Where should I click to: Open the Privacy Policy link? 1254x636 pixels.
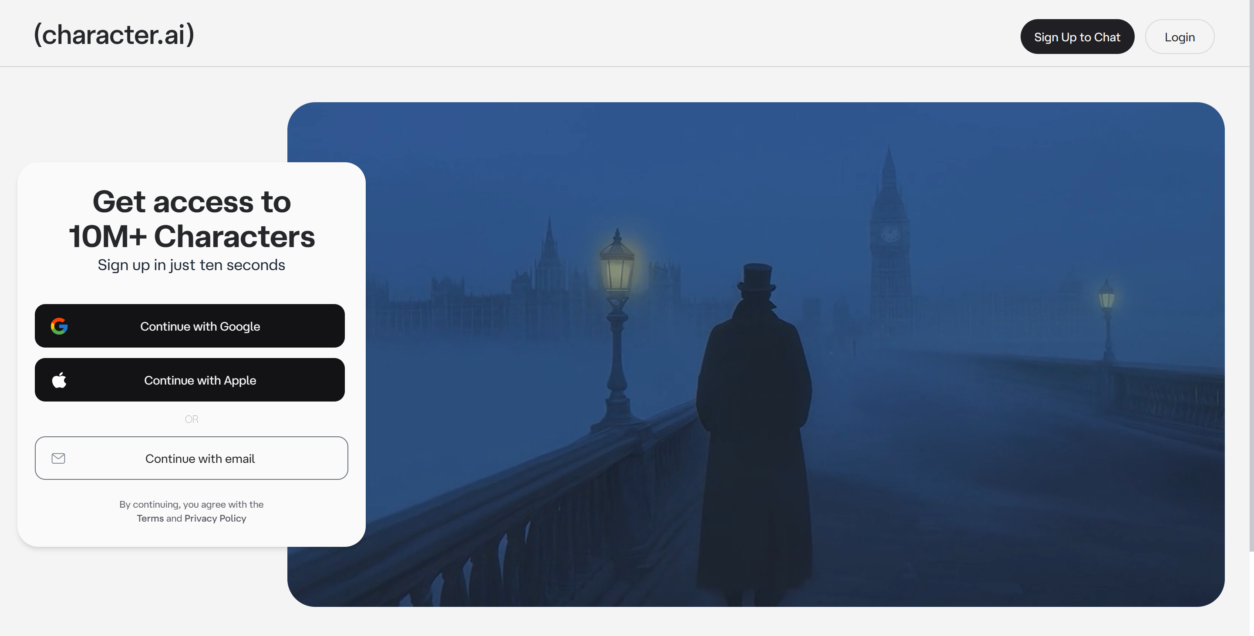point(215,519)
